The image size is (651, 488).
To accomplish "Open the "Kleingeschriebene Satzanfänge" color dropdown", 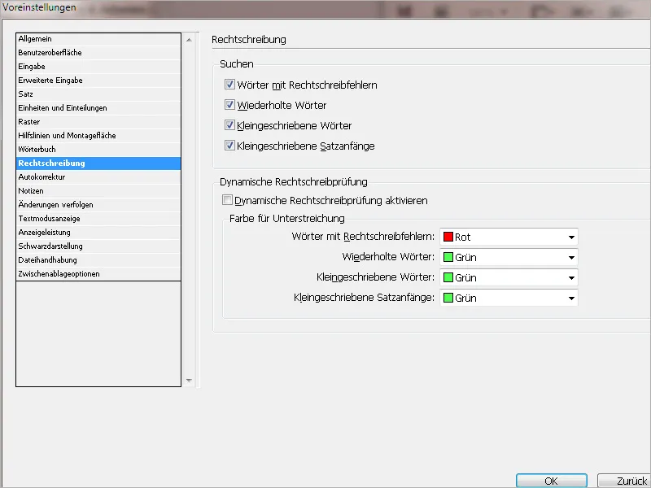I will (570, 298).
